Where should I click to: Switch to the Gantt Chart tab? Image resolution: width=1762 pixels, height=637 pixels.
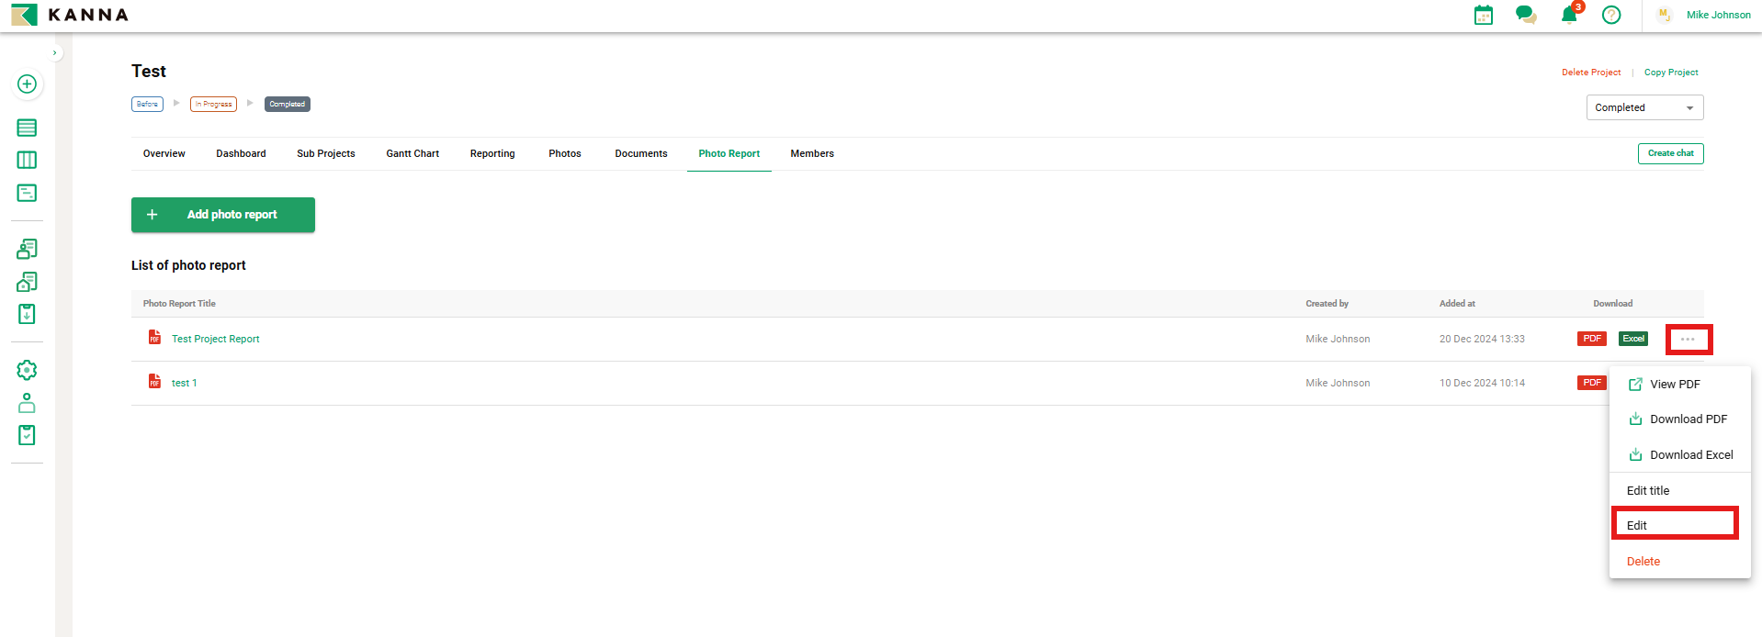[x=412, y=154]
